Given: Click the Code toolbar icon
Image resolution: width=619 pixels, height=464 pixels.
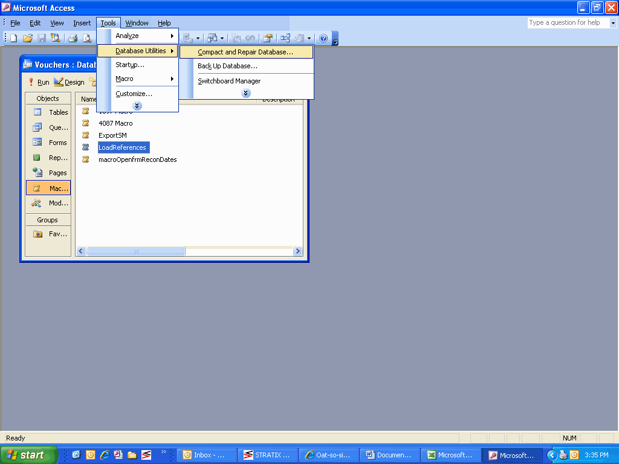Looking at the screenshot, I should pyautogui.click(x=236, y=38).
